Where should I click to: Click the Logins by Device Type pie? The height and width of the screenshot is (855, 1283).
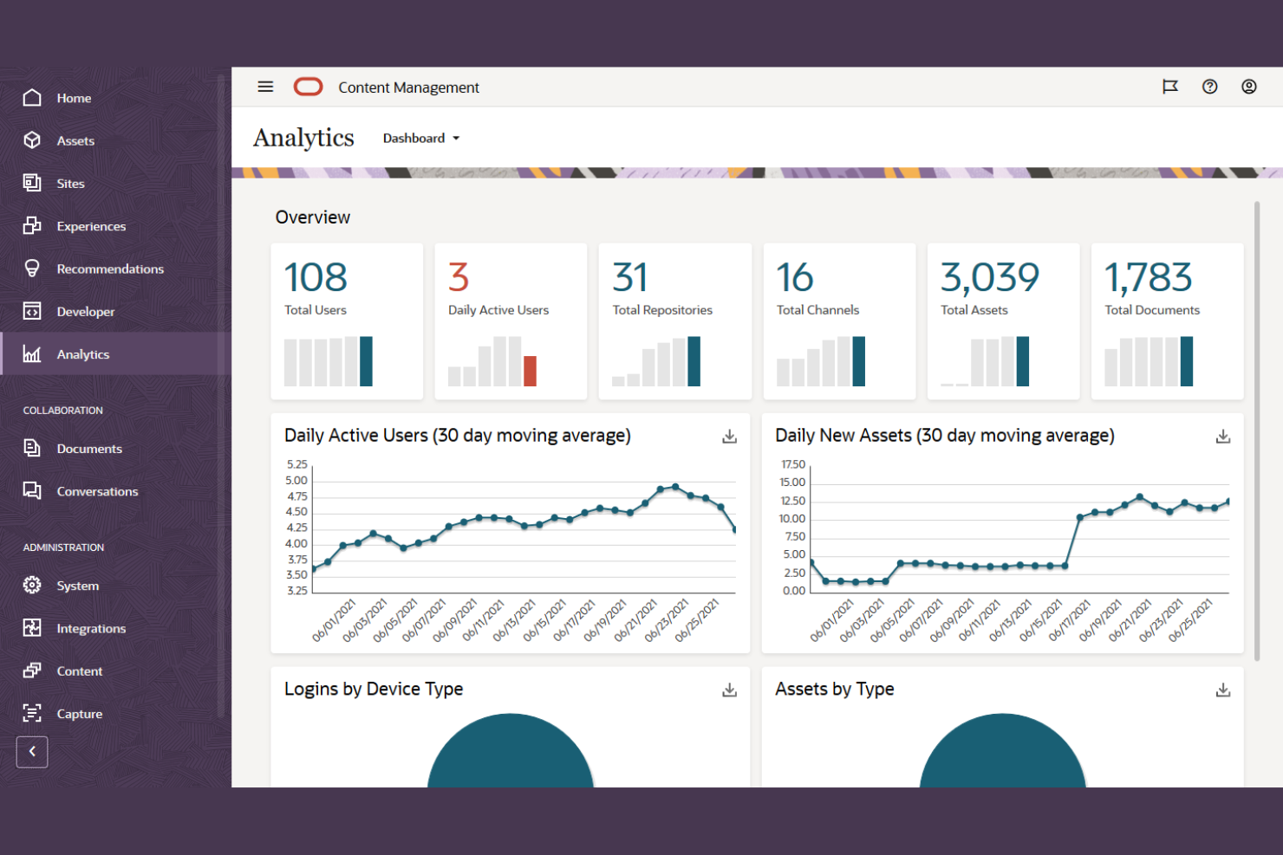pyautogui.click(x=511, y=750)
